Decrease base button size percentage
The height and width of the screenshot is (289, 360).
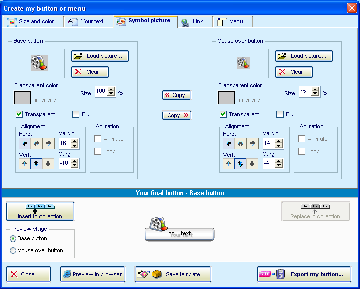(111, 94)
